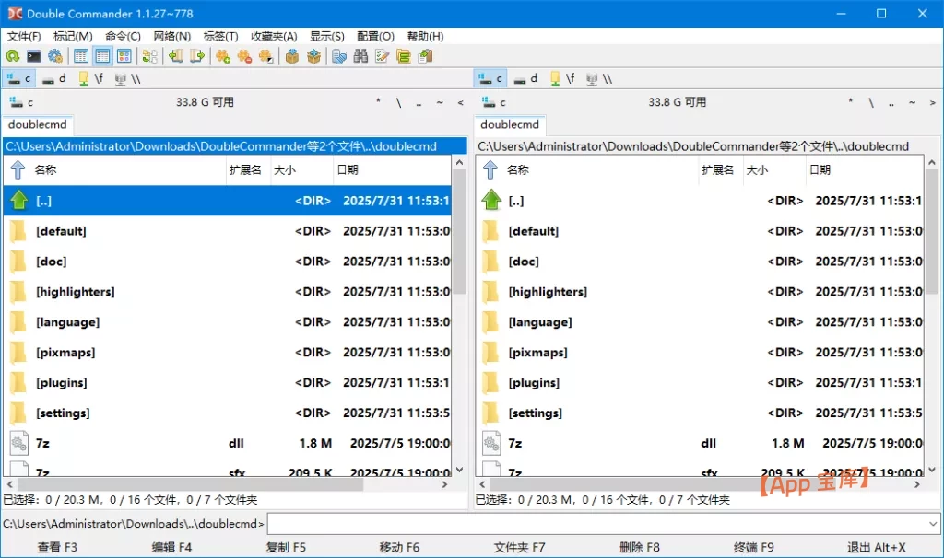Image resolution: width=944 pixels, height=558 pixels.
Task: Open options via the gear toolbar icon
Action: 56,56
